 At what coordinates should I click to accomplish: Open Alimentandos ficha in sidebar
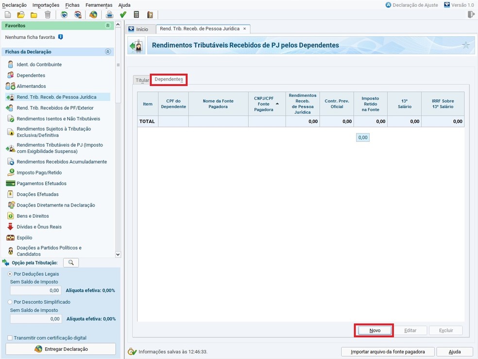31,86
